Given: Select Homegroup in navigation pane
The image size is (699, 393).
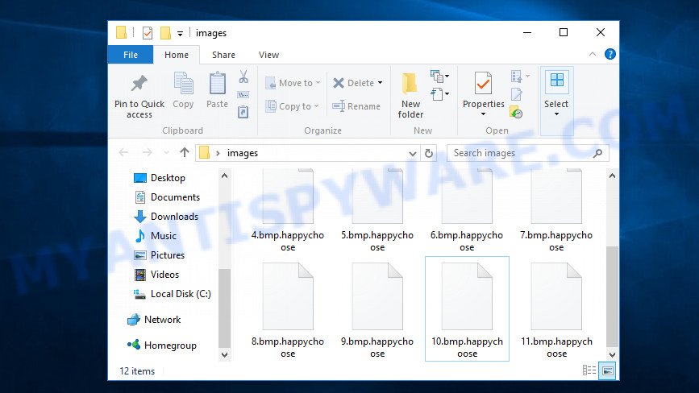Looking at the screenshot, I should [x=162, y=345].
